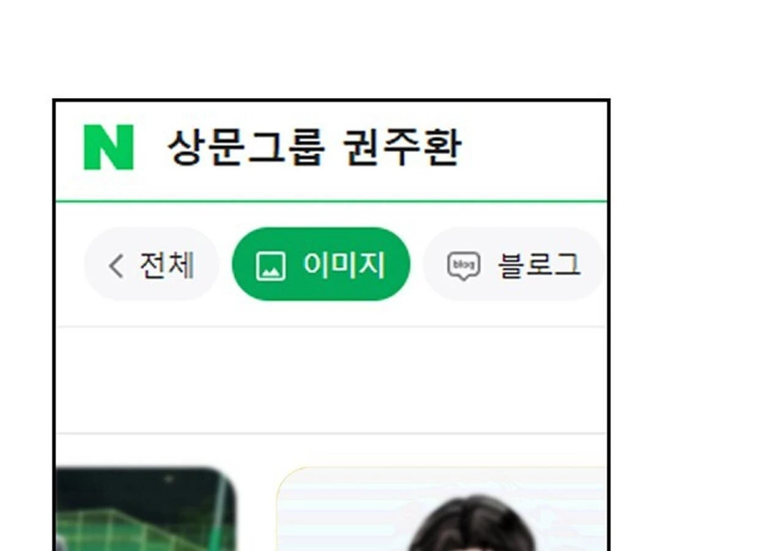Click the highlighted green image filter pill
Viewport: 783px width, 551px height.
[321, 264]
